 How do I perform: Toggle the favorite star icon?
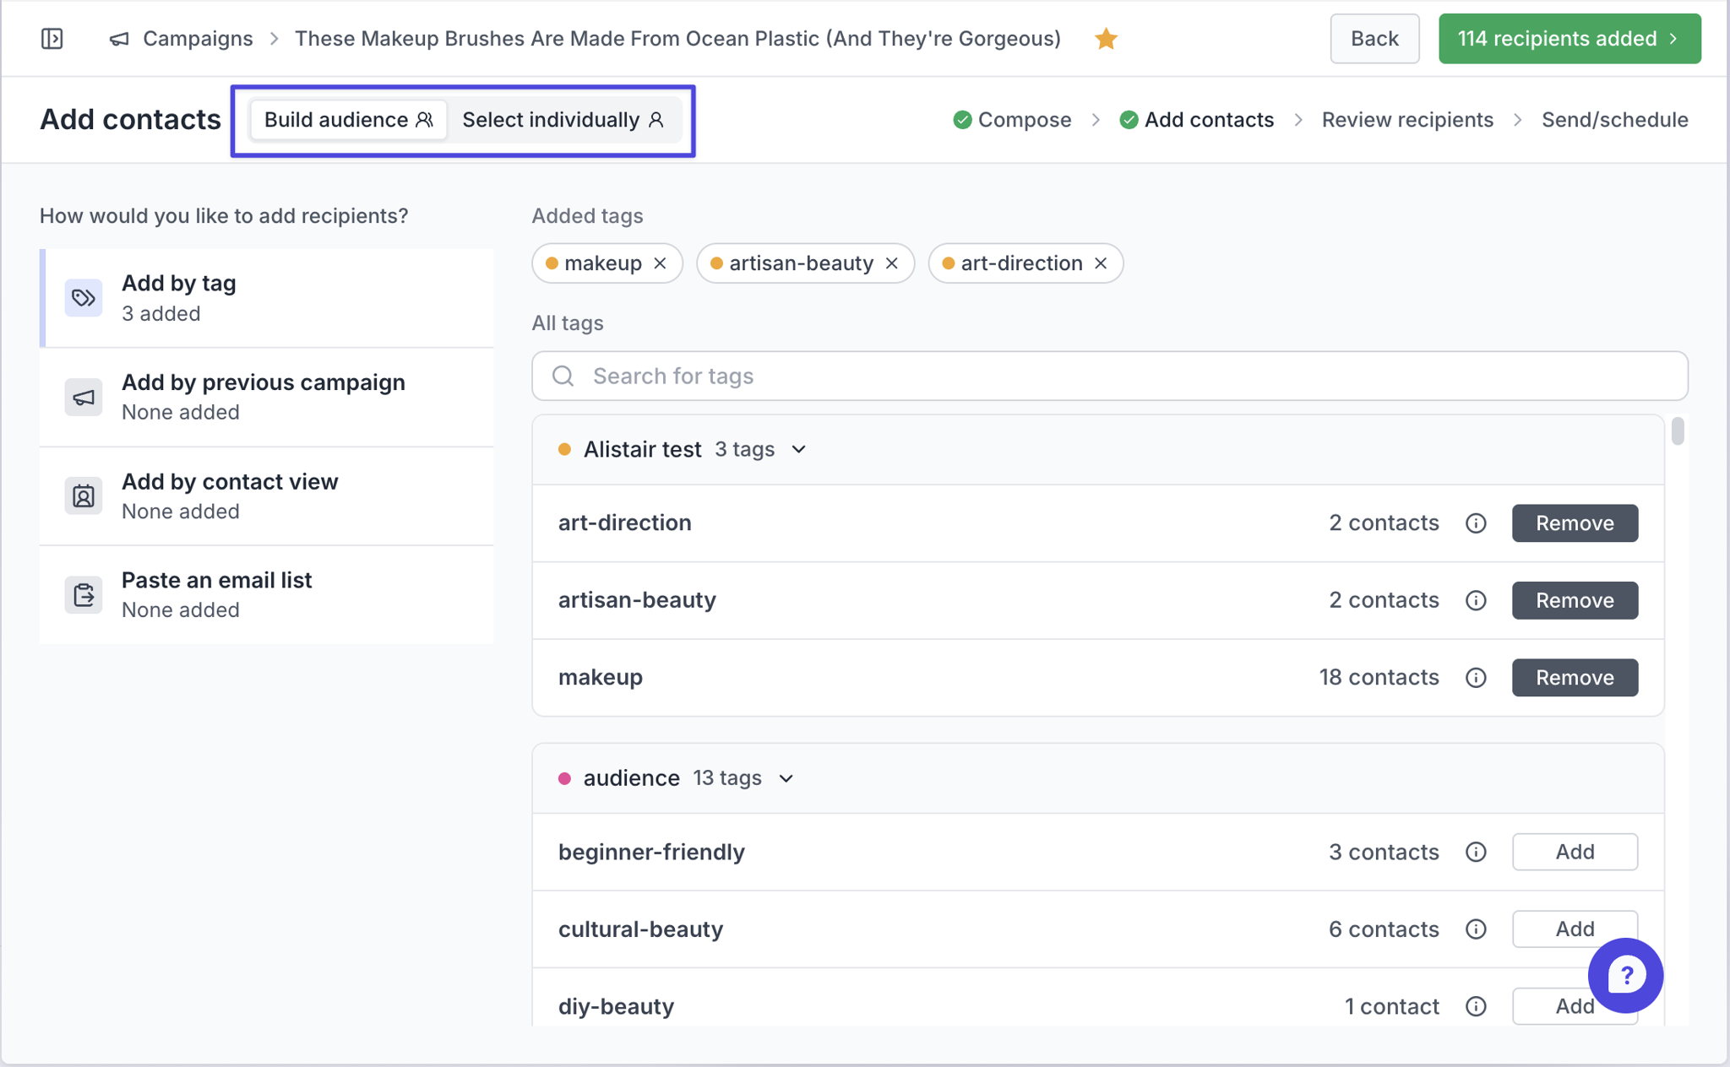(x=1106, y=39)
